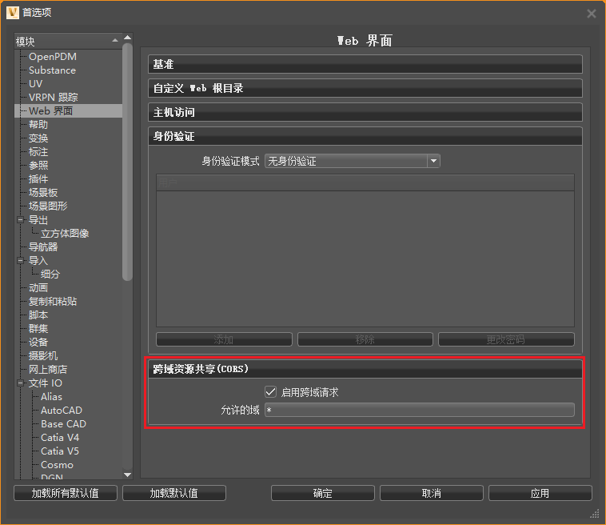The image size is (606, 525).
Task: Select 插件 in the module tree
Action: (38, 178)
